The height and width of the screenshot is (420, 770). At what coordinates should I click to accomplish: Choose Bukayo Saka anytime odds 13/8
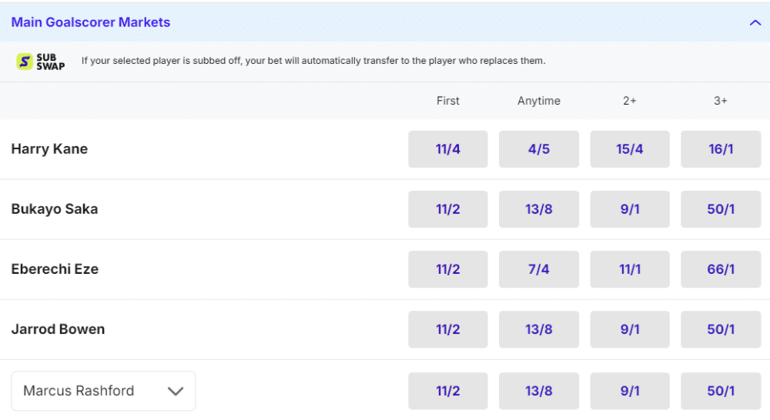click(538, 209)
